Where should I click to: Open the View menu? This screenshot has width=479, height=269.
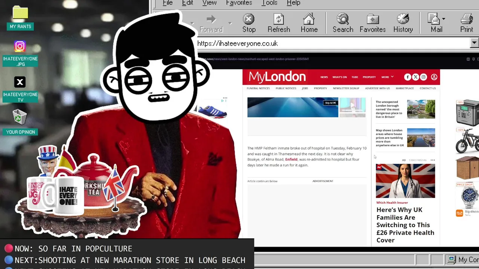(210, 3)
